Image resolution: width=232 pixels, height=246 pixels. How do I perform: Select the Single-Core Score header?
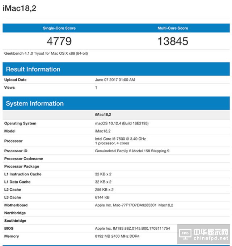[x=59, y=28]
